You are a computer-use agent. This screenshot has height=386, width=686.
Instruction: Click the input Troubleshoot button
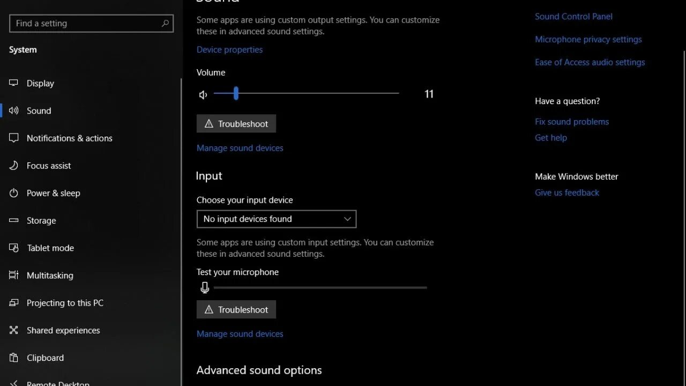[x=236, y=310]
